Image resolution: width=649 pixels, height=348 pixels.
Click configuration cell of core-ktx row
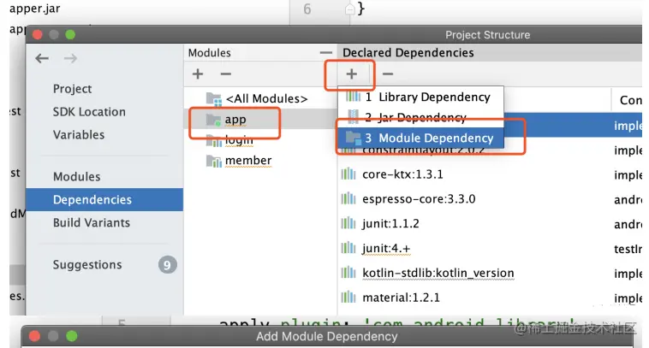point(628,175)
